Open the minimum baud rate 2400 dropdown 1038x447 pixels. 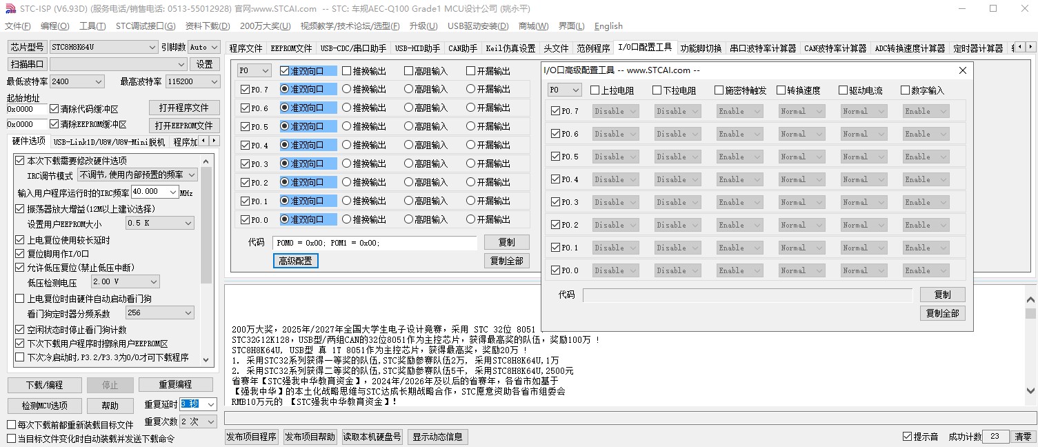77,81
